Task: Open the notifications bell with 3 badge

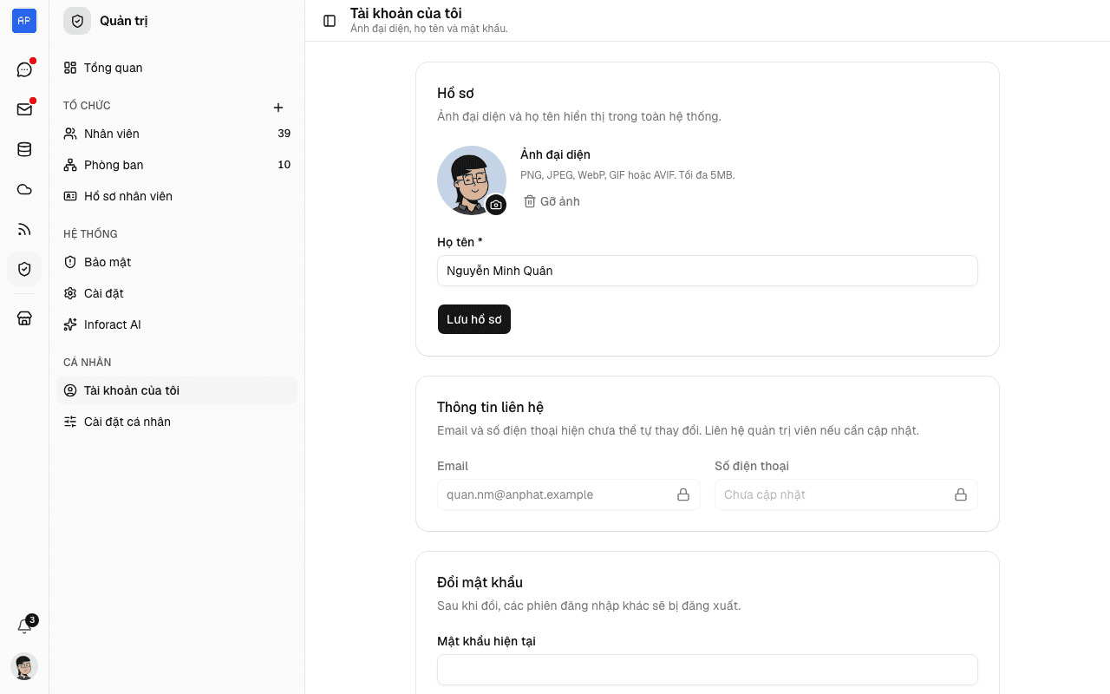Action: click(24, 626)
